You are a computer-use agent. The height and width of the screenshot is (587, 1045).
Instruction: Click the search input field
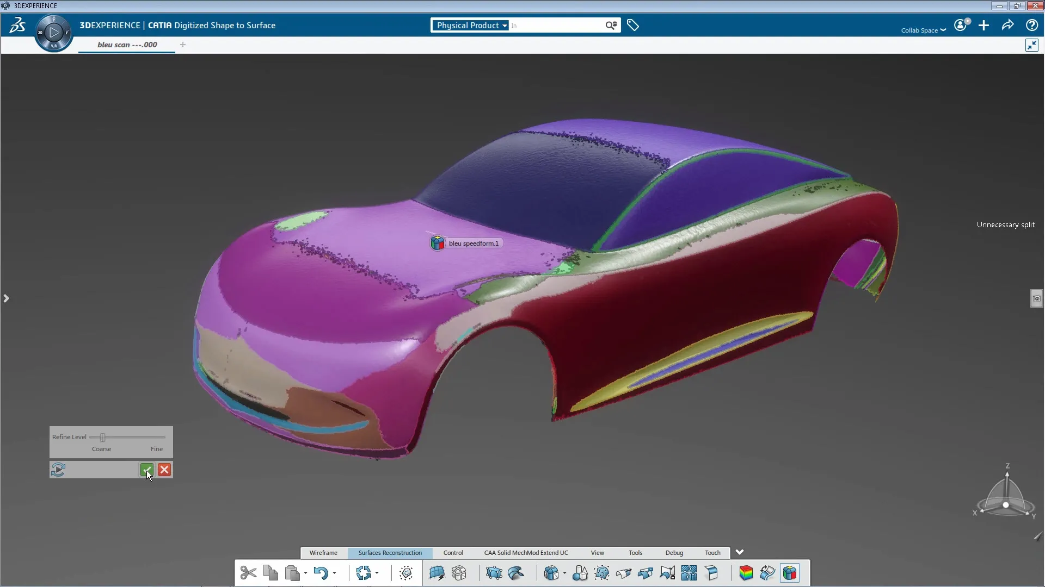pos(555,25)
